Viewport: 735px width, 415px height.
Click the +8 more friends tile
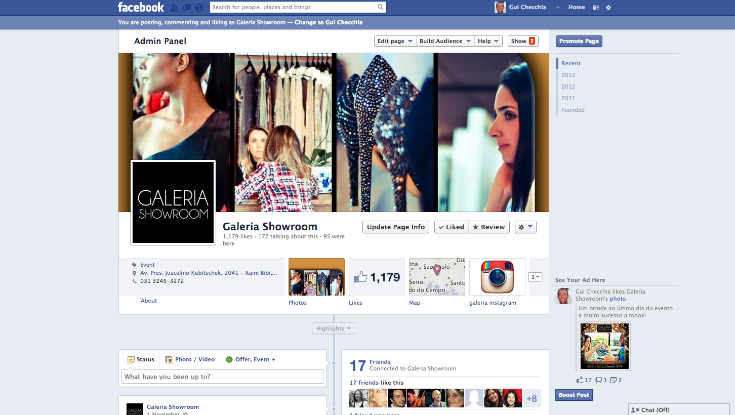coord(532,398)
